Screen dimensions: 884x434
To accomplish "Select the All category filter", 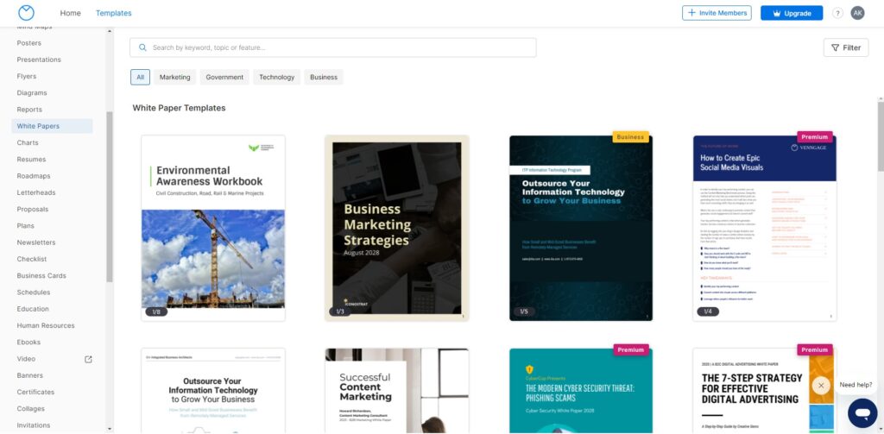I will [141, 77].
